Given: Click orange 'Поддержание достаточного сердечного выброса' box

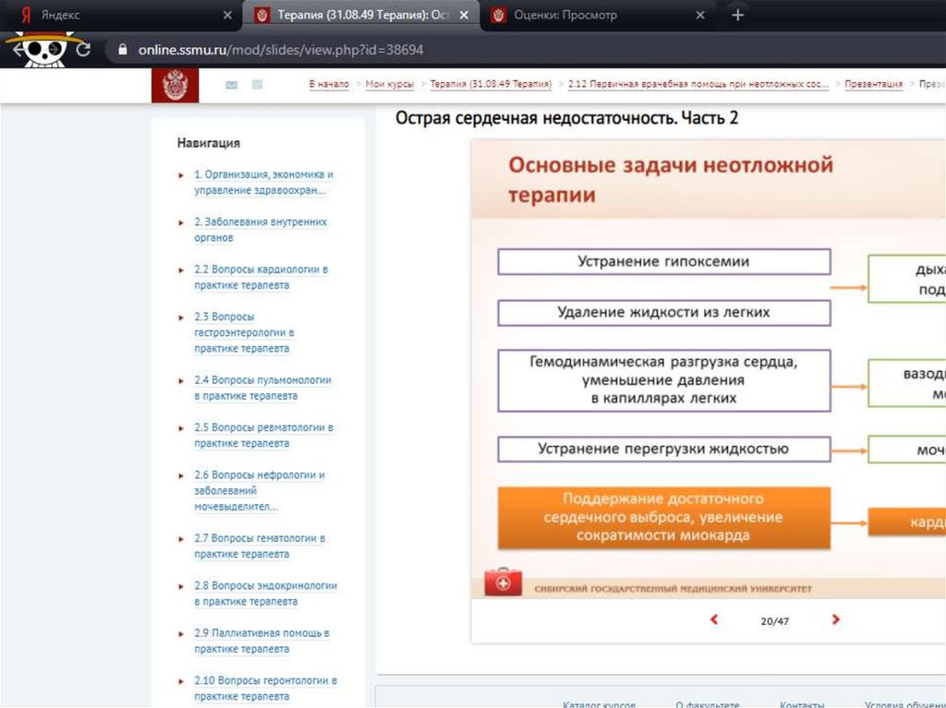Looking at the screenshot, I should (663, 518).
